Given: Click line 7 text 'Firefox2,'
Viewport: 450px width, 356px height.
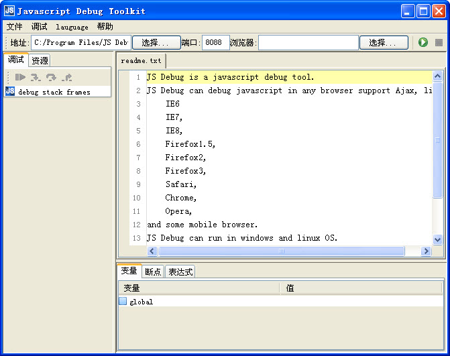Looking at the screenshot, I should pyautogui.click(x=185, y=158).
